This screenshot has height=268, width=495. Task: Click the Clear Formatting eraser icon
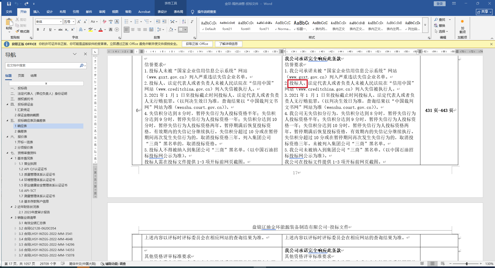pyautogui.click(x=104, y=22)
